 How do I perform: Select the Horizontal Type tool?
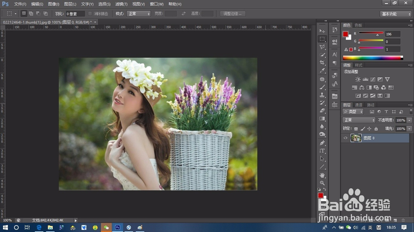[x=322, y=151]
